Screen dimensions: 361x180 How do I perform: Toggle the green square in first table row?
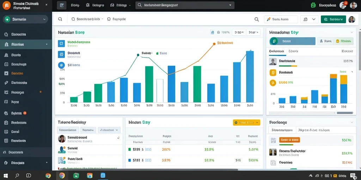pyautogui.click(x=129, y=149)
